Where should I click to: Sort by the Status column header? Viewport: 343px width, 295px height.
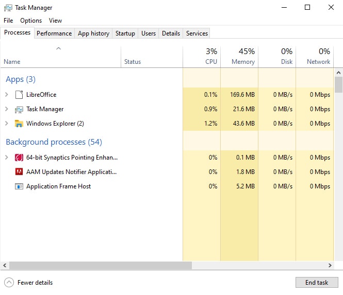click(x=152, y=57)
